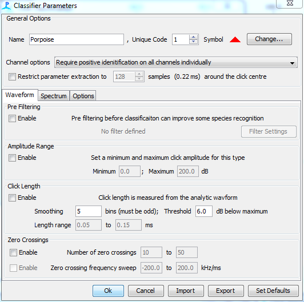This screenshot has width=304, height=302.
Task: Enable Click Length checkbox
Action: [x=12, y=198]
